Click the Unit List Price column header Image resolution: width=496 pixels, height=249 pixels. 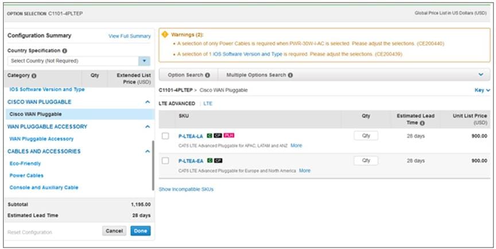click(470, 119)
